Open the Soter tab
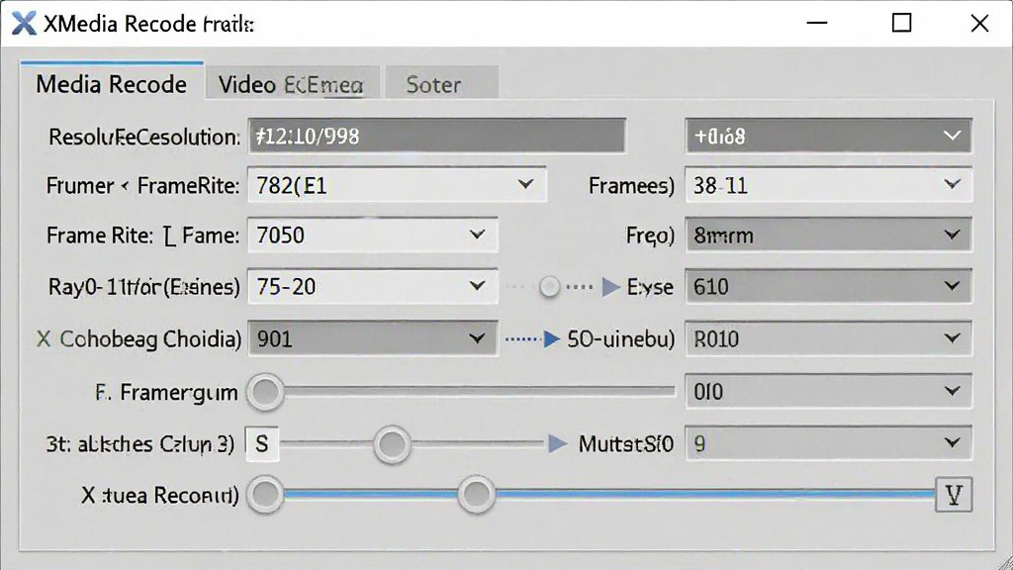This screenshot has width=1013, height=570. click(442, 84)
